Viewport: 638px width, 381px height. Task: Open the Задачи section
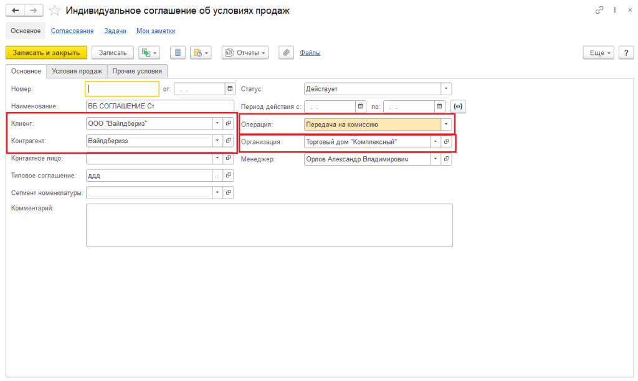coord(115,31)
